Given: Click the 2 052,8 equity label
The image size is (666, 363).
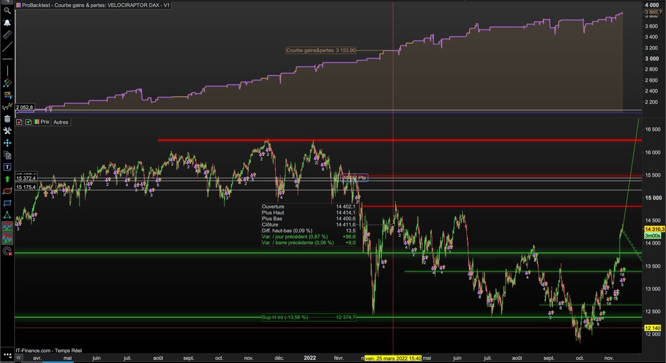Looking at the screenshot, I should click(x=26, y=107).
